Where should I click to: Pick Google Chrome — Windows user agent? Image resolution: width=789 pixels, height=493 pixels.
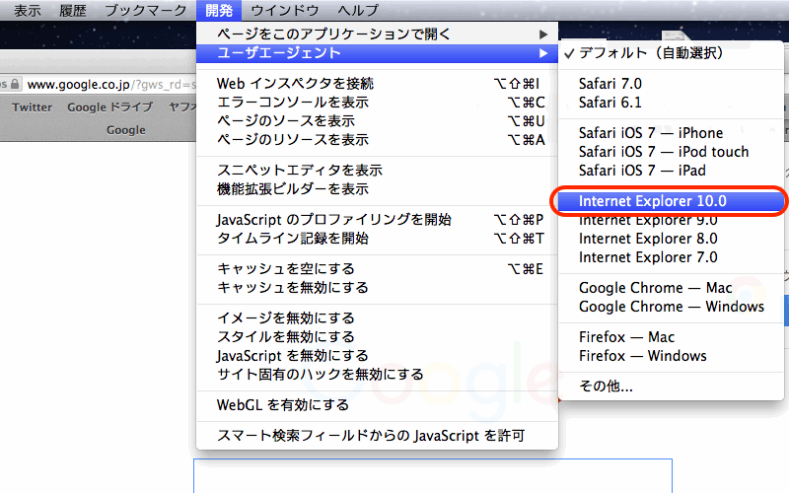[x=671, y=307]
